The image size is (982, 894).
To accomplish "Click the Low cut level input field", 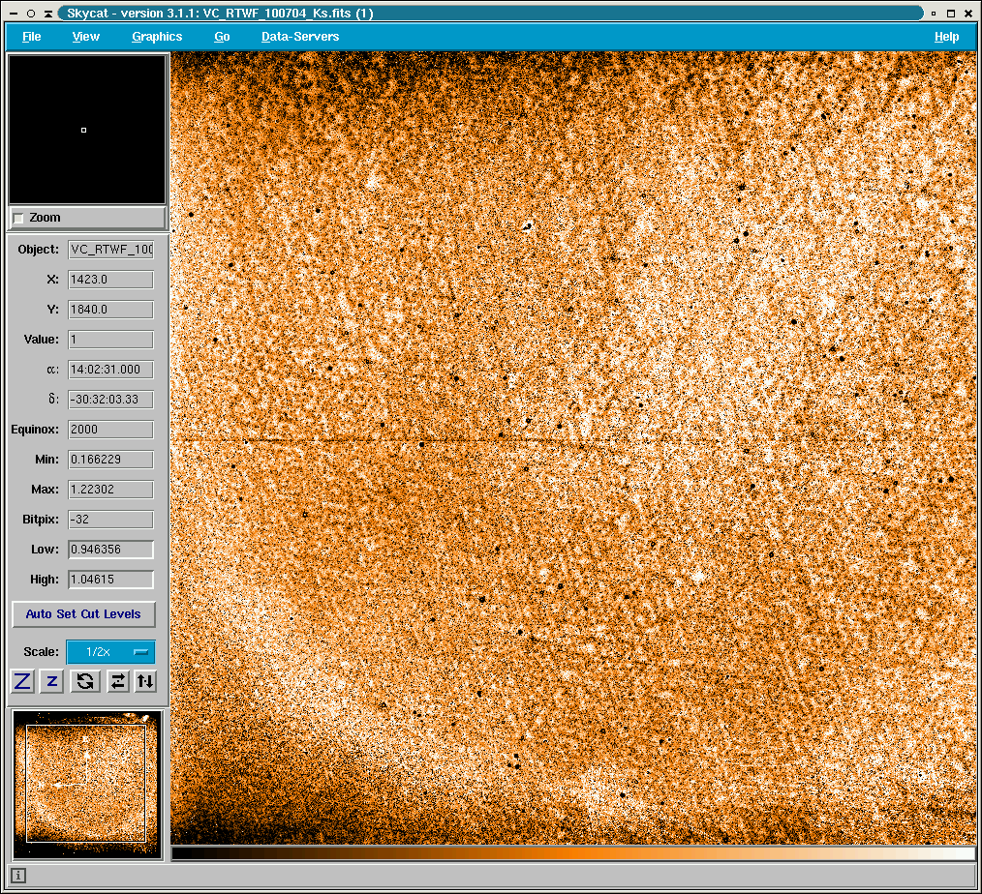I will pos(110,550).
